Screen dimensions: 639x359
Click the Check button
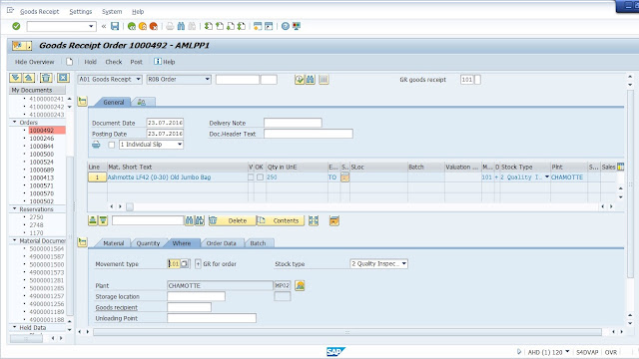tap(114, 62)
